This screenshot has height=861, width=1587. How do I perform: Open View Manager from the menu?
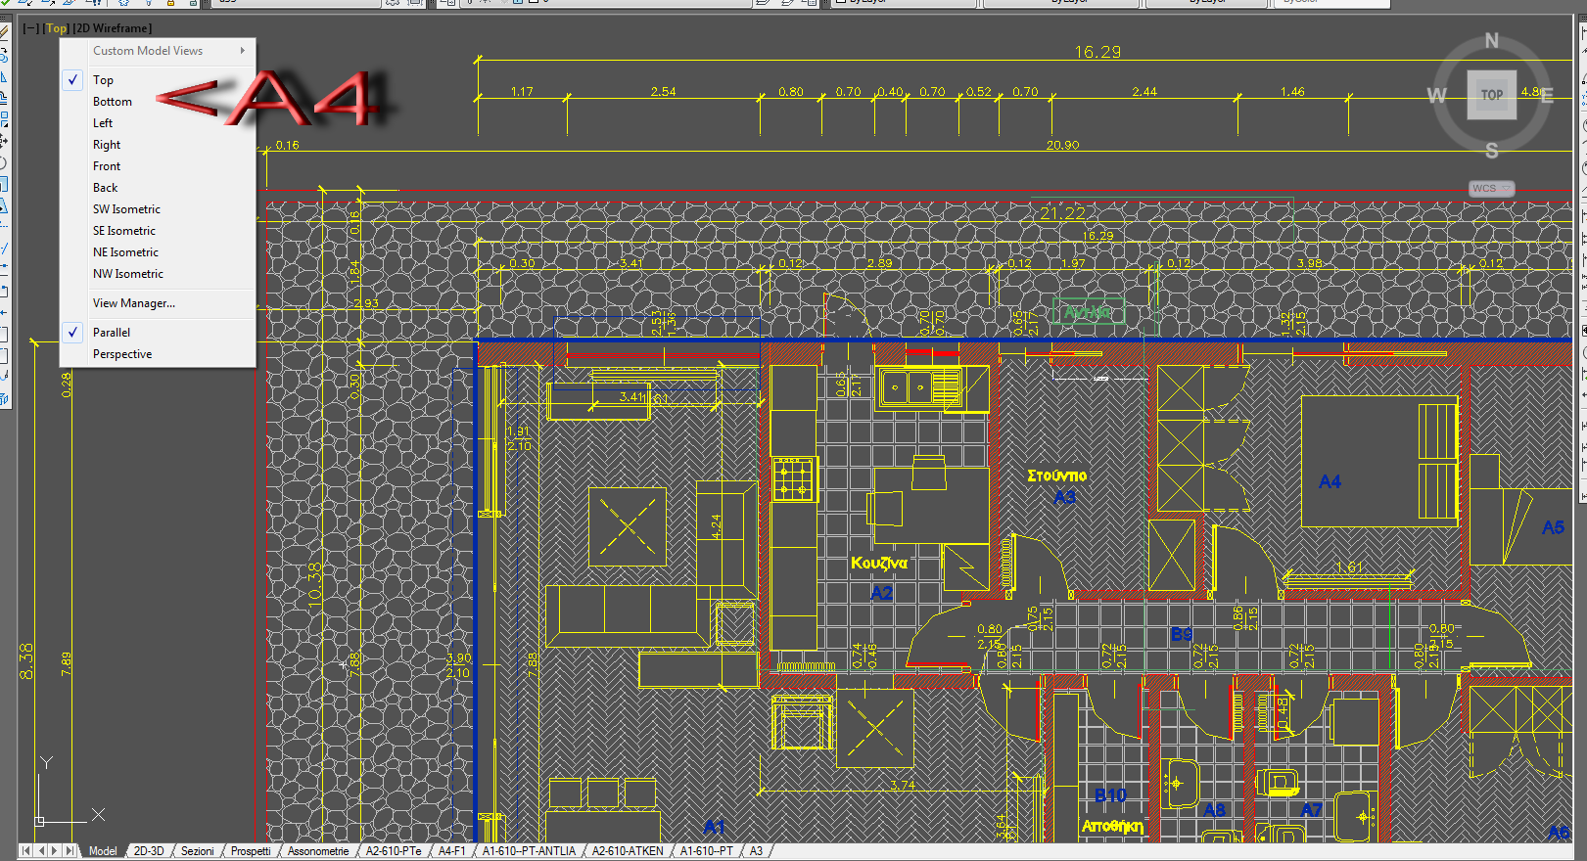pos(134,303)
